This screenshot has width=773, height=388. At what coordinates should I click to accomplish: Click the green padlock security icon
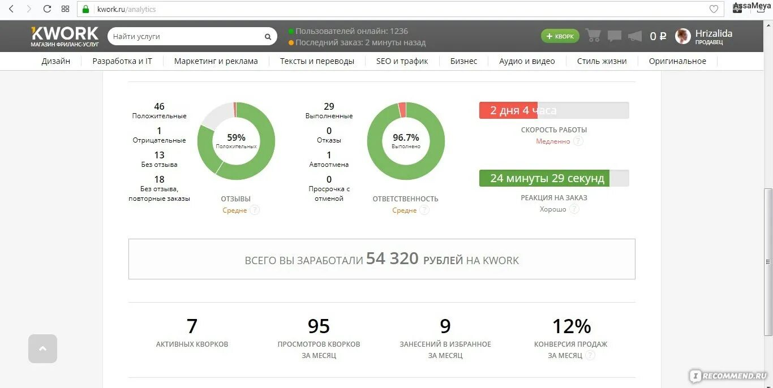tap(86, 9)
